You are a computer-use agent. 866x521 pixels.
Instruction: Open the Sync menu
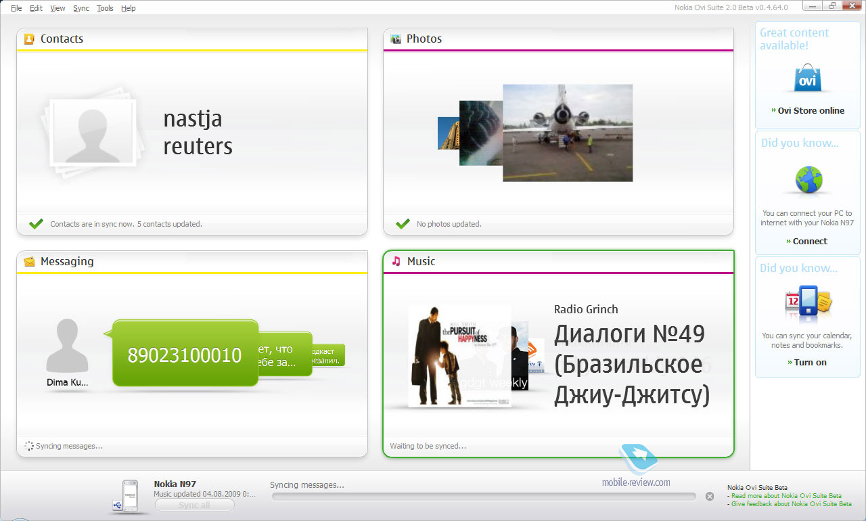81,8
